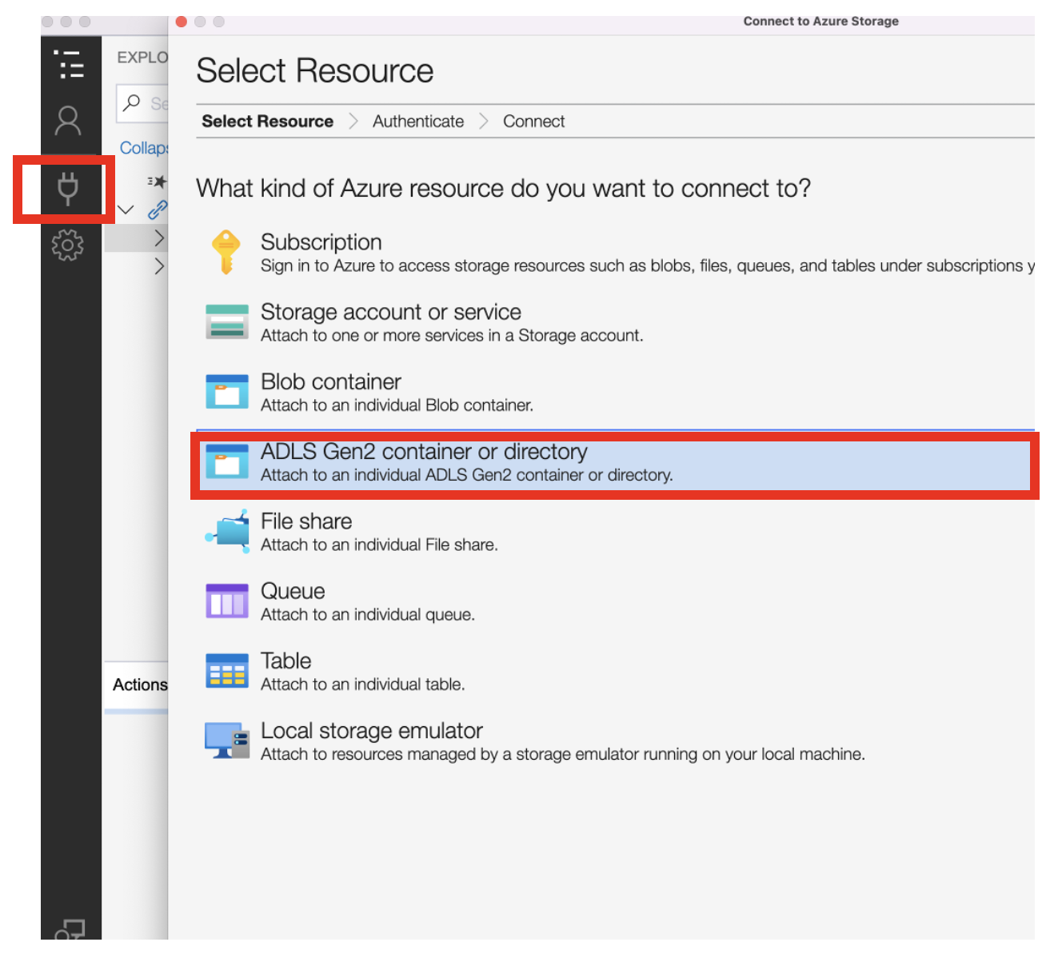This screenshot has width=1054, height=958.
Task: Open the Explorer view icon in sidebar
Action: tap(69, 64)
